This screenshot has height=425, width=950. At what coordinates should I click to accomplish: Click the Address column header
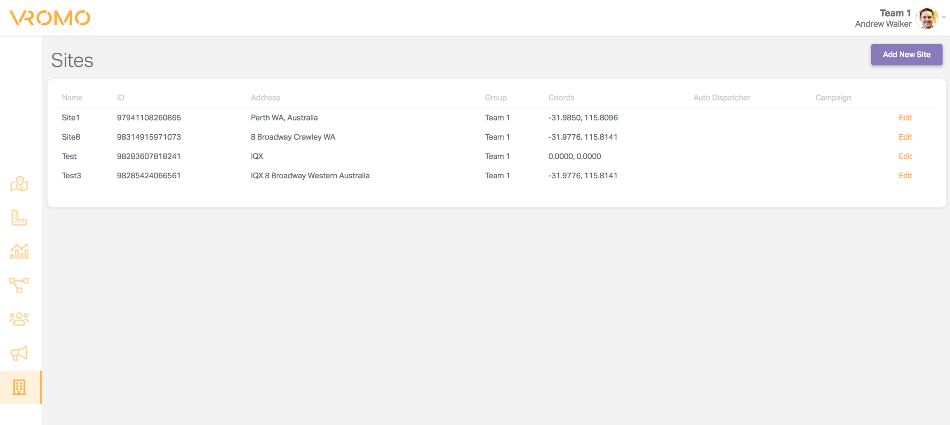pyautogui.click(x=265, y=98)
